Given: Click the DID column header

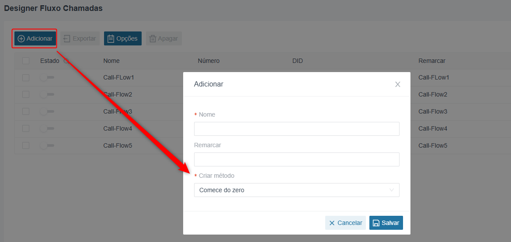Looking at the screenshot, I should click(x=298, y=61).
